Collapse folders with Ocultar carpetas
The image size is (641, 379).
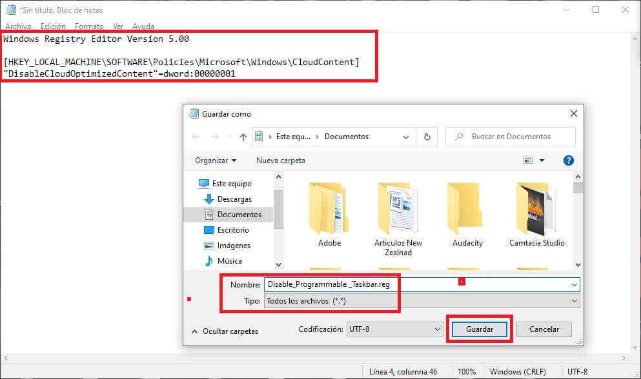[225, 331]
